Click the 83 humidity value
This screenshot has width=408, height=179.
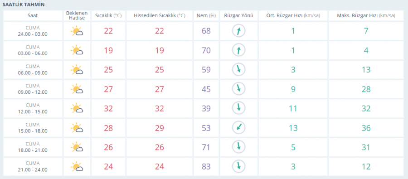point(206,166)
